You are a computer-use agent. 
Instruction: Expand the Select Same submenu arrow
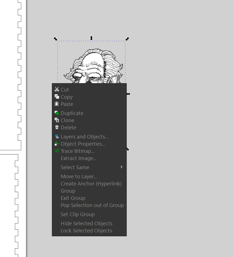[x=122, y=167]
